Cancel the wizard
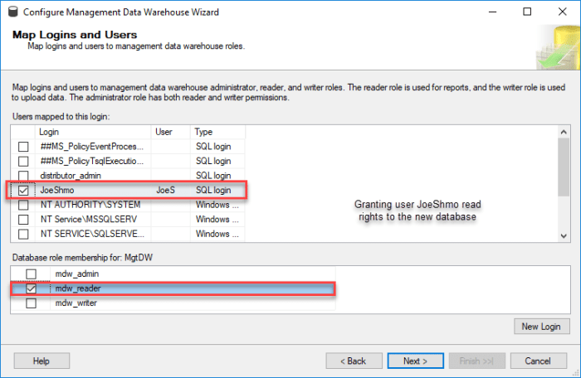This screenshot has width=581, height=378. 538,361
